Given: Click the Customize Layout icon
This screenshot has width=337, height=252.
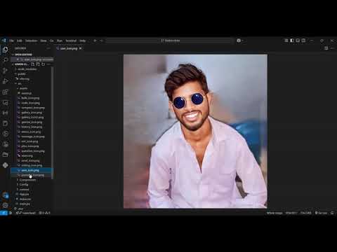Looking at the screenshot, I should [x=286, y=41].
